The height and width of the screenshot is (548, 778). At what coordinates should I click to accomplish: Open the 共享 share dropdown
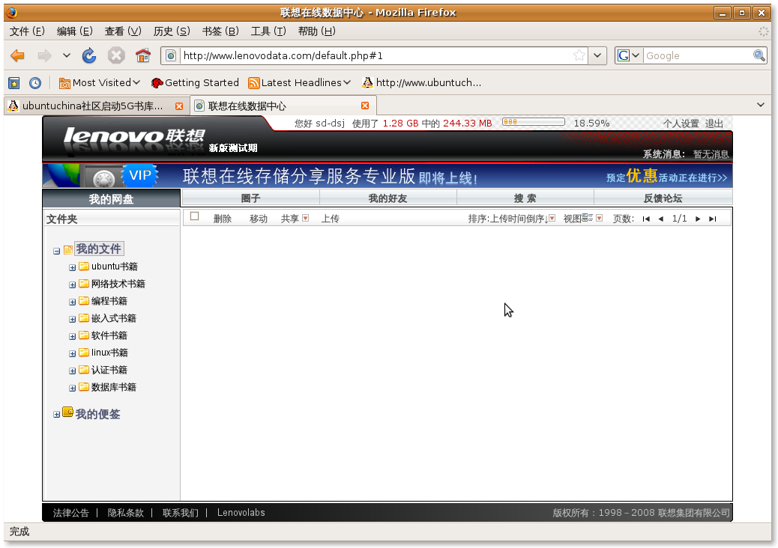306,218
